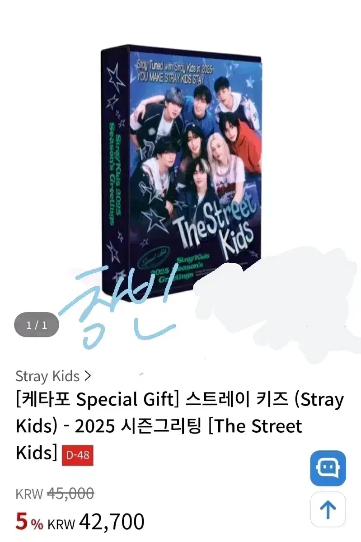Open the blue chatbot assistant icon

328,468
